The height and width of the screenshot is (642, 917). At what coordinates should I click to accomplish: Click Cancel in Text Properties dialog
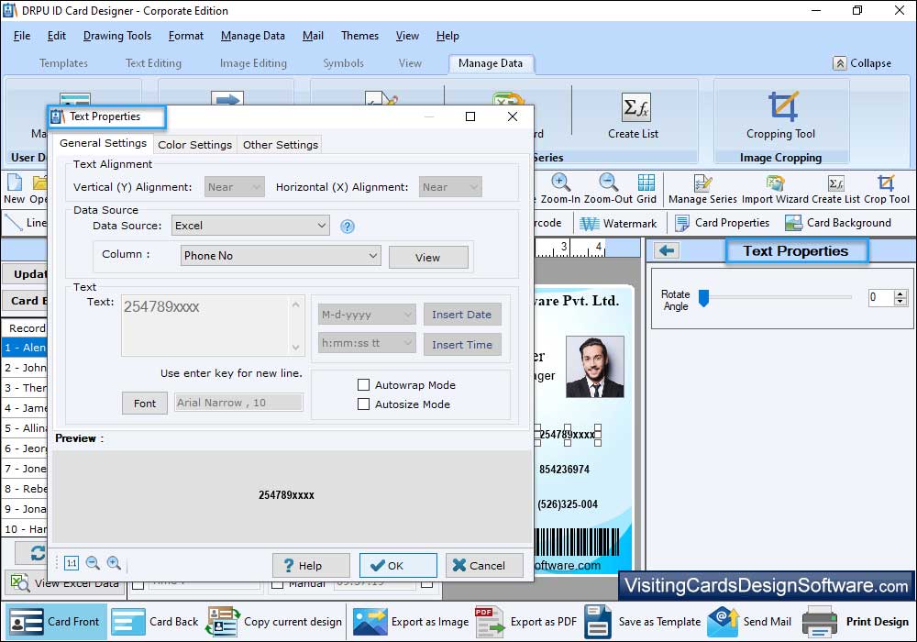pyautogui.click(x=484, y=565)
